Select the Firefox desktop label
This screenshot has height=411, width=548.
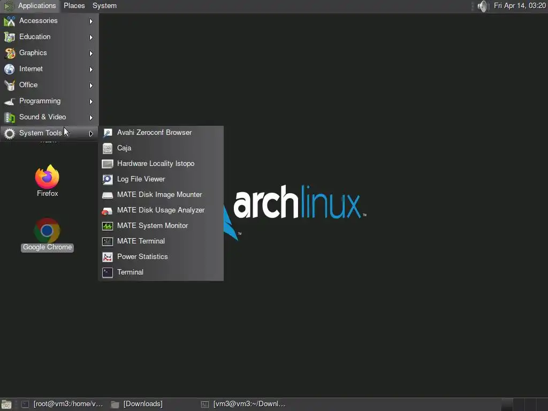48,193
